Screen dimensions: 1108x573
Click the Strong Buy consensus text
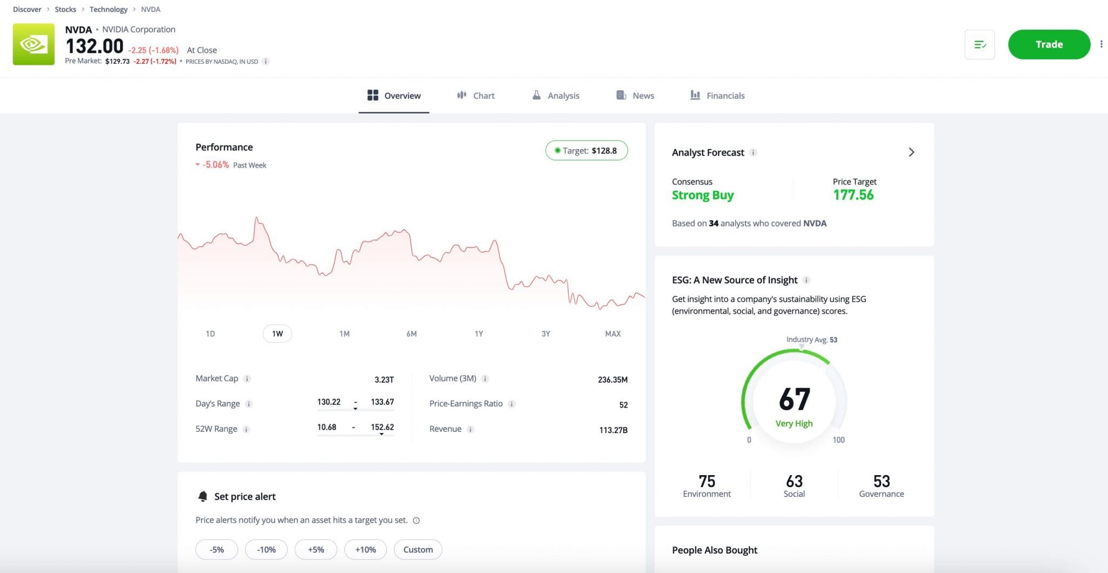click(703, 195)
